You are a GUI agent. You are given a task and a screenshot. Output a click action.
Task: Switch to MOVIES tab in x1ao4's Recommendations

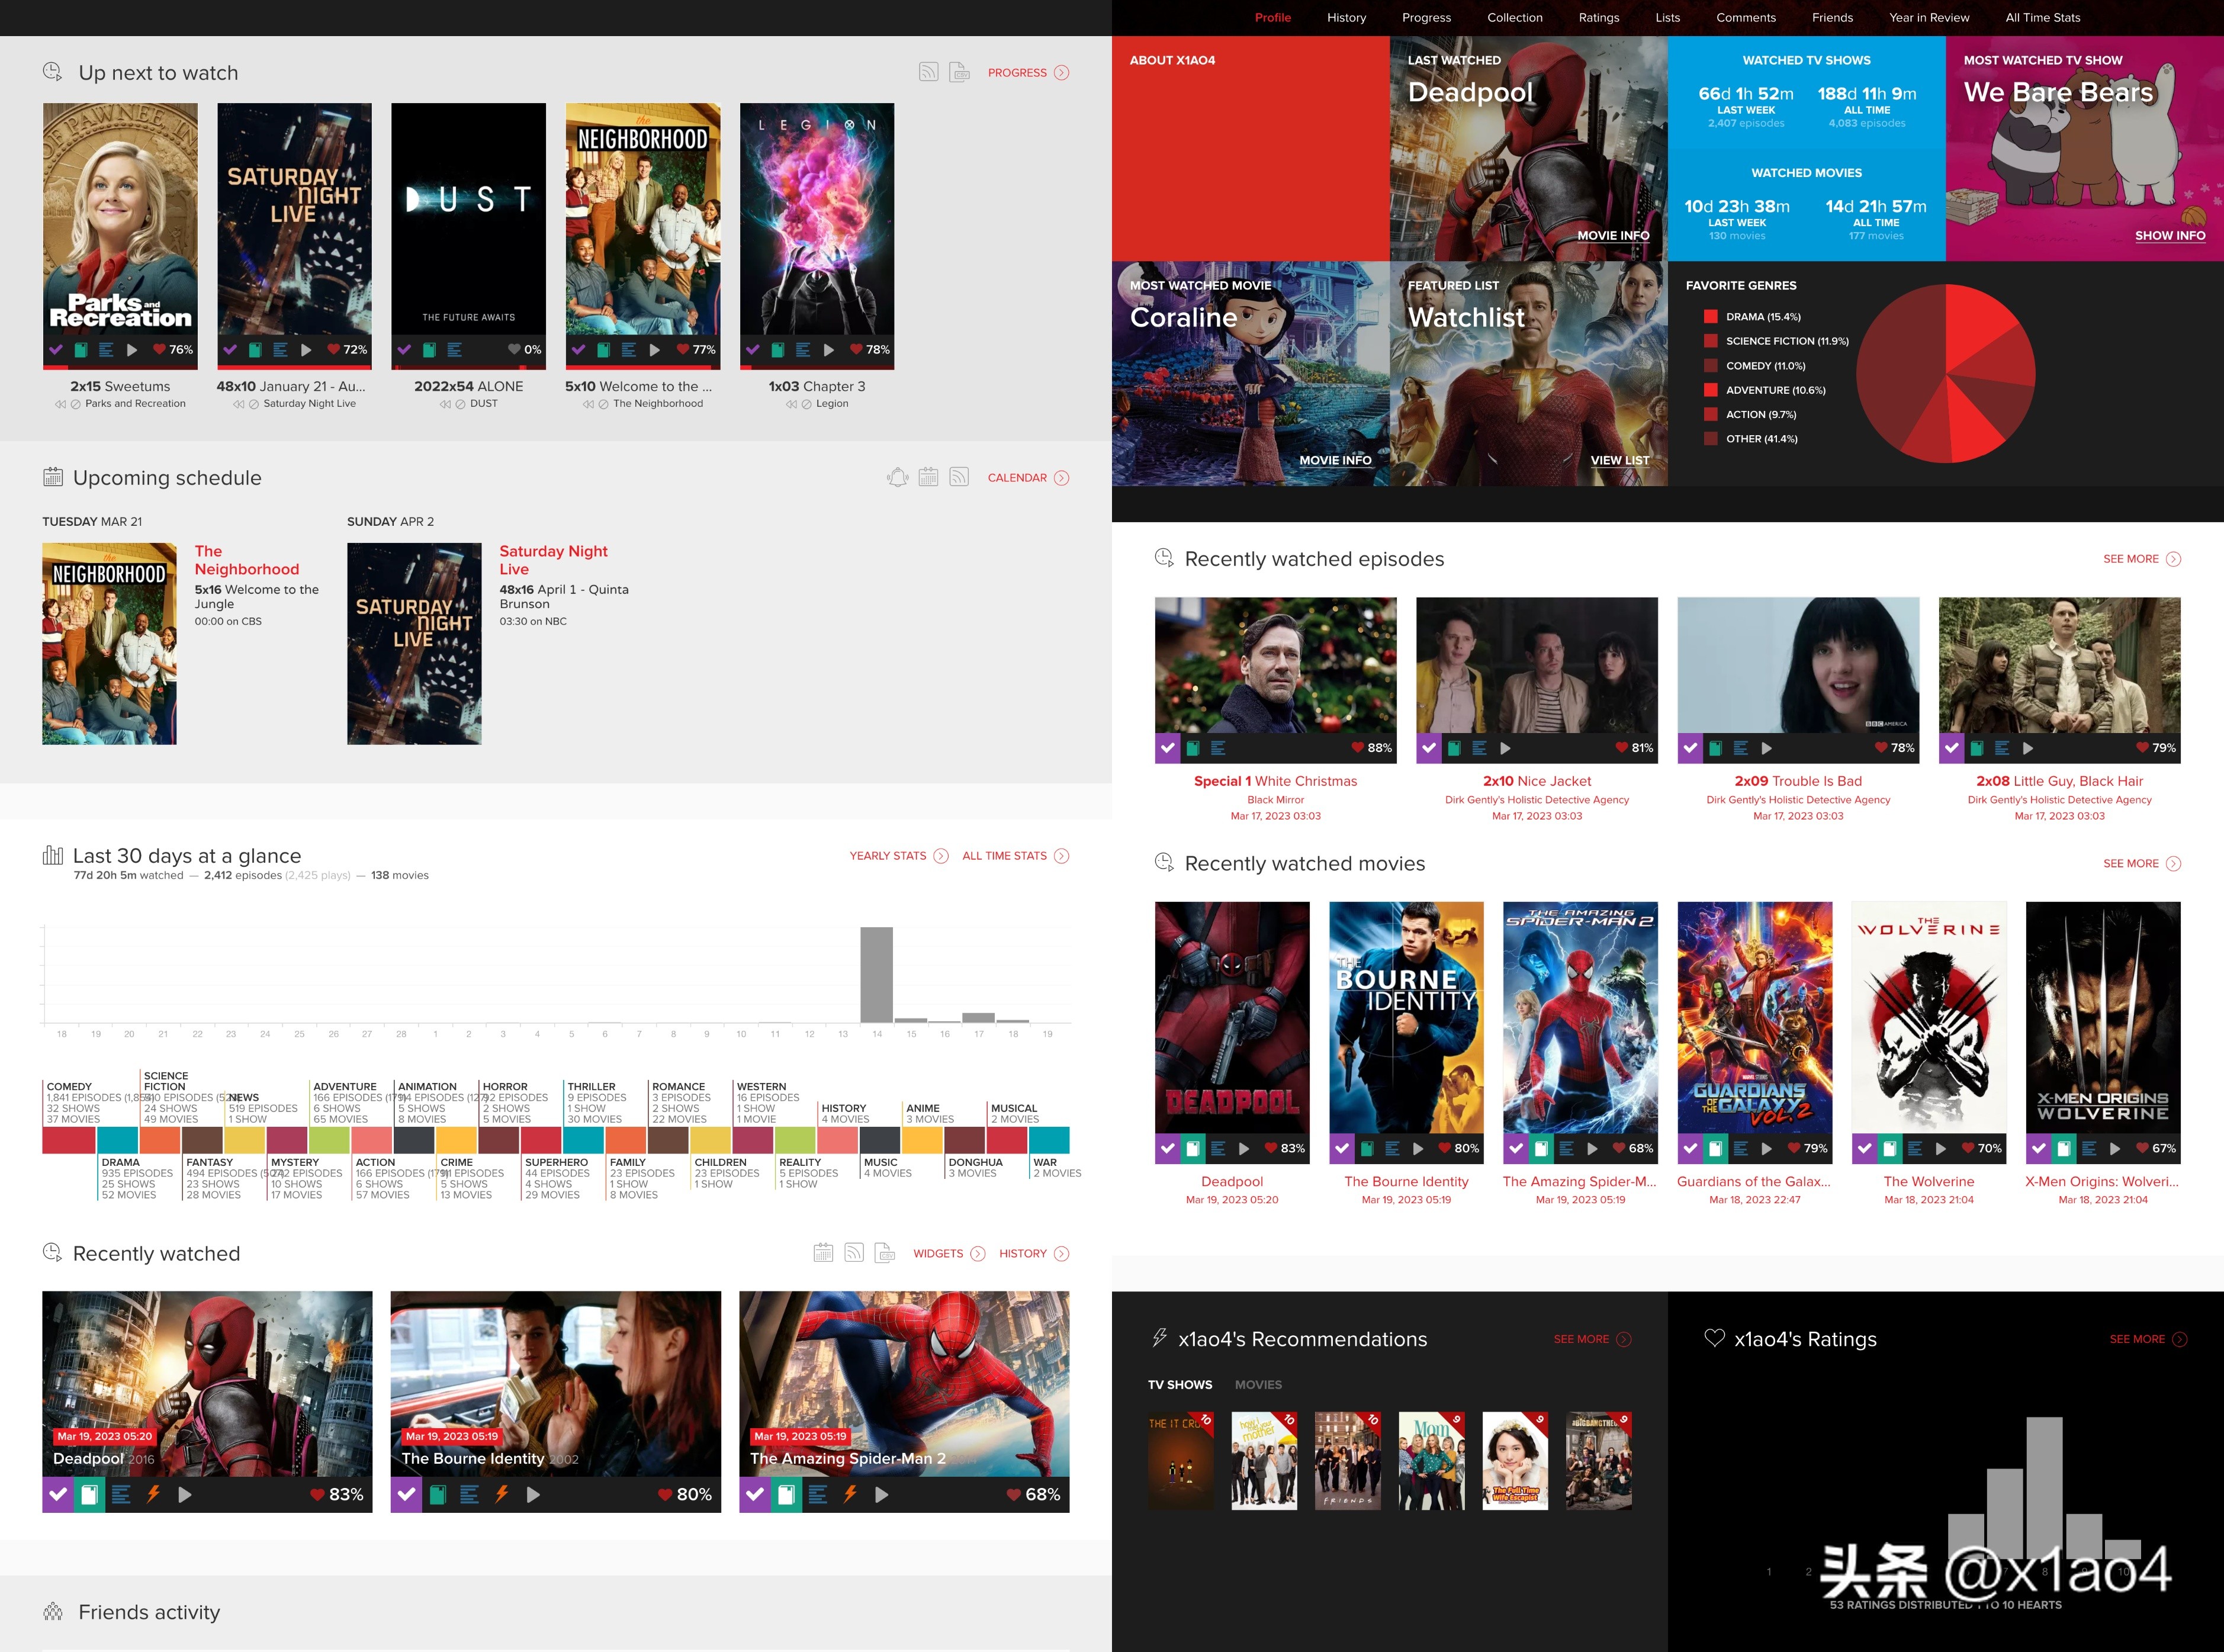(x=1258, y=1384)
